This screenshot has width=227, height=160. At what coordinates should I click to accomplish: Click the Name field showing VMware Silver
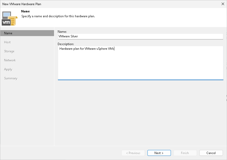[x=140, y=36]
